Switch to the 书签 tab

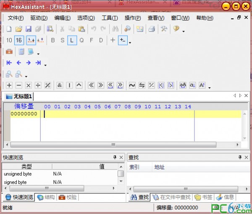(203, 197)
